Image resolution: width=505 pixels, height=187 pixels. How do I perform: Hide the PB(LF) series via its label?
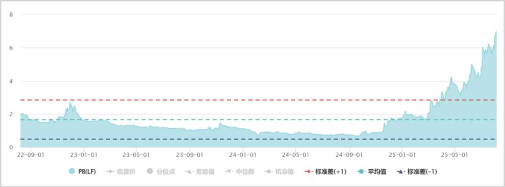tap(87, 172)
